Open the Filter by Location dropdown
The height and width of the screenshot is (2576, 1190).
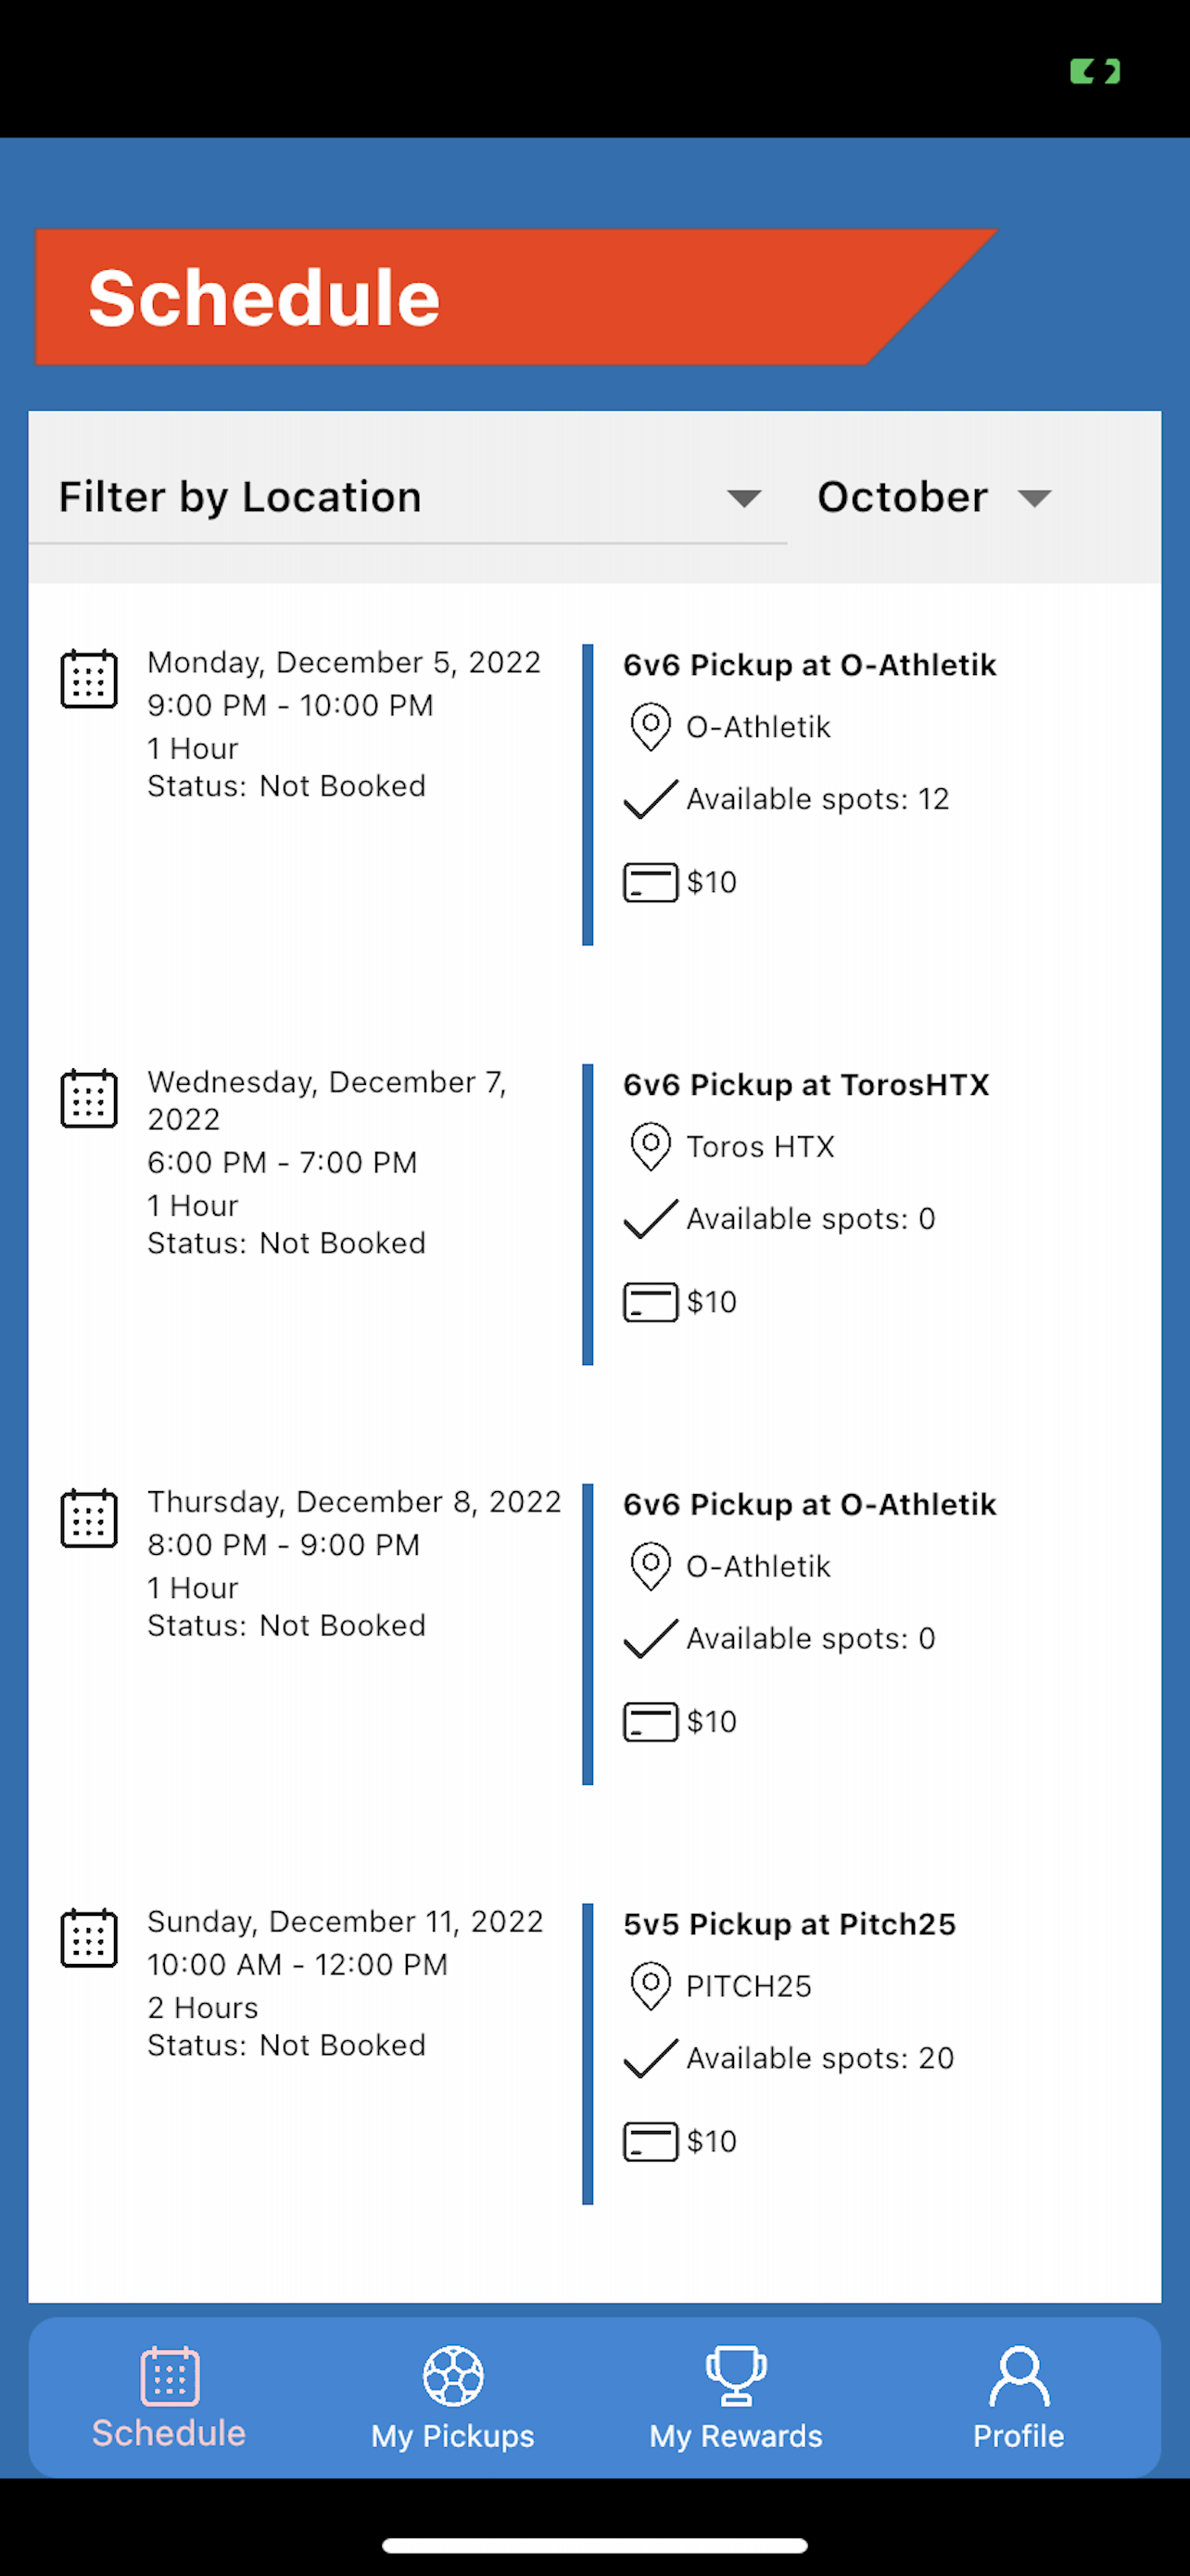point(409,497)
